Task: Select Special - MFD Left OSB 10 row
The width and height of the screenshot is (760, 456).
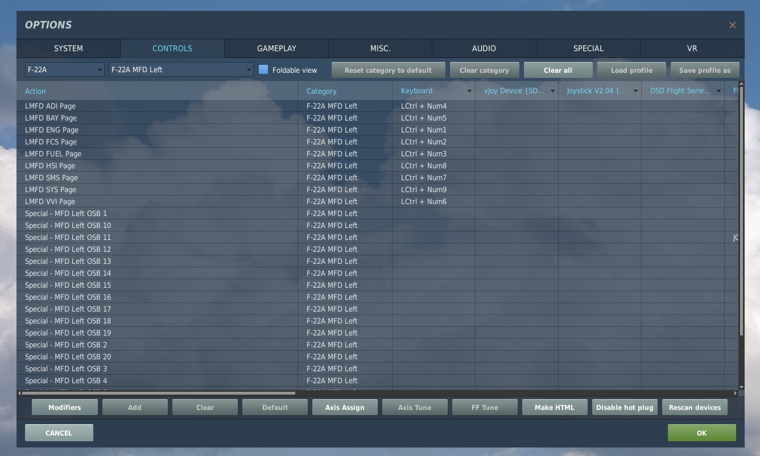Action: pos(377,225)
